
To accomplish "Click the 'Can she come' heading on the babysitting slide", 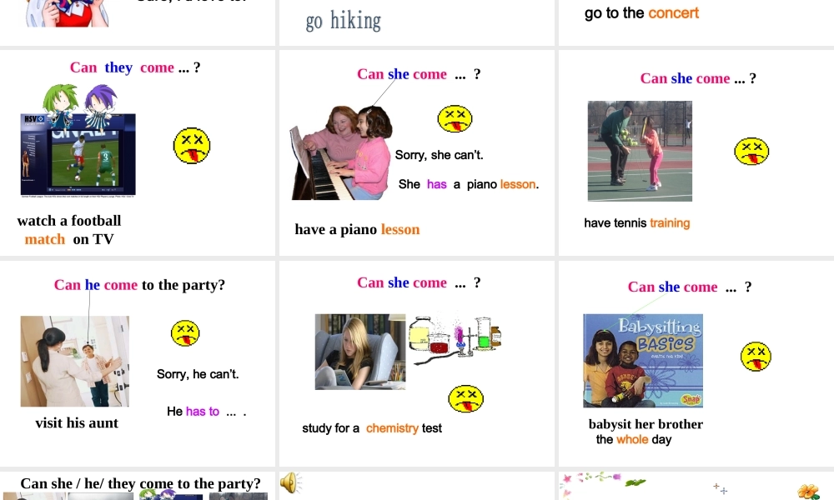I will 690,287.
